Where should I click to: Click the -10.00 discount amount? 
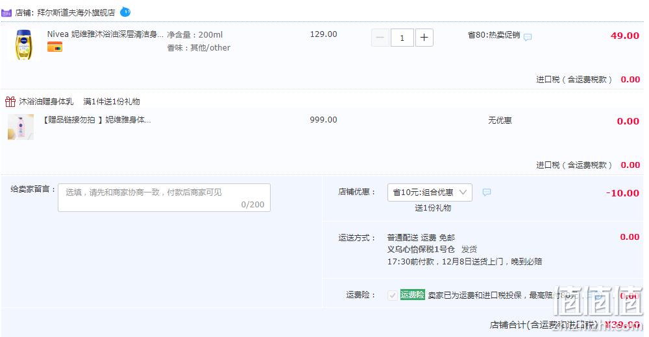[622, 193]
